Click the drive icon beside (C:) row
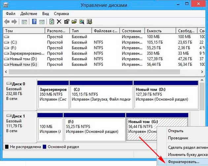Screen dimensions: 208x166 [x=7, y=42]
